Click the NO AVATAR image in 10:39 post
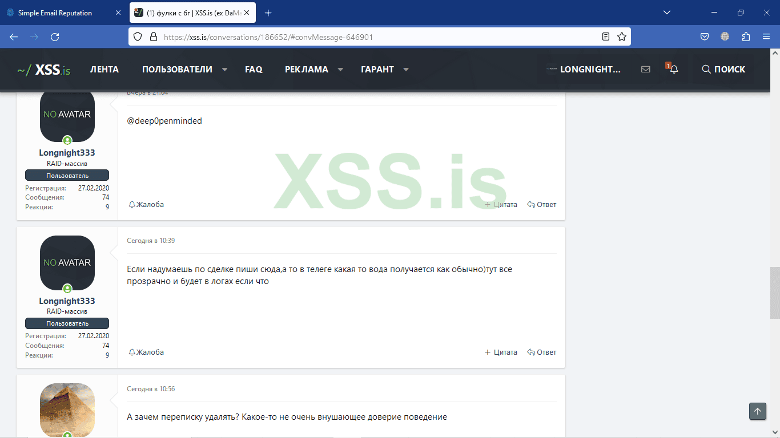 click(67, 263)
